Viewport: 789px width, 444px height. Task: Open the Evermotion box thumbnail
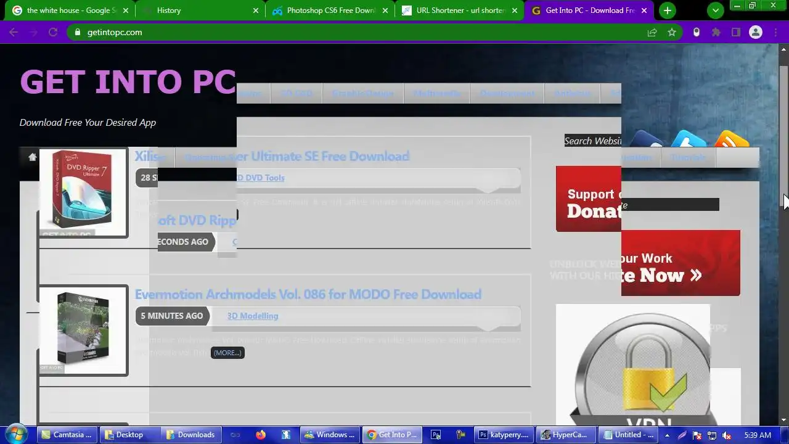pos(83,331)
